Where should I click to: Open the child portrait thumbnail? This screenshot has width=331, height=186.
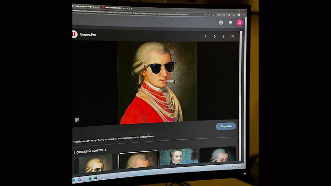coord(179,157)
